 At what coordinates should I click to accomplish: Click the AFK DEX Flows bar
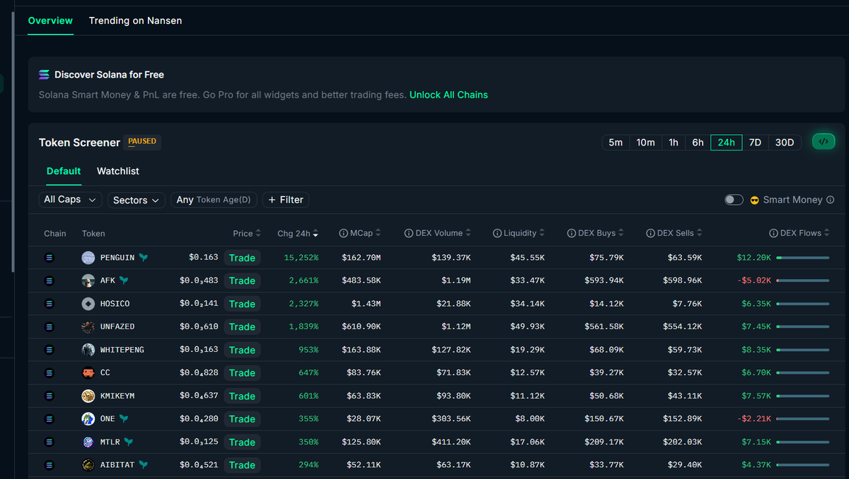(802, 280)
